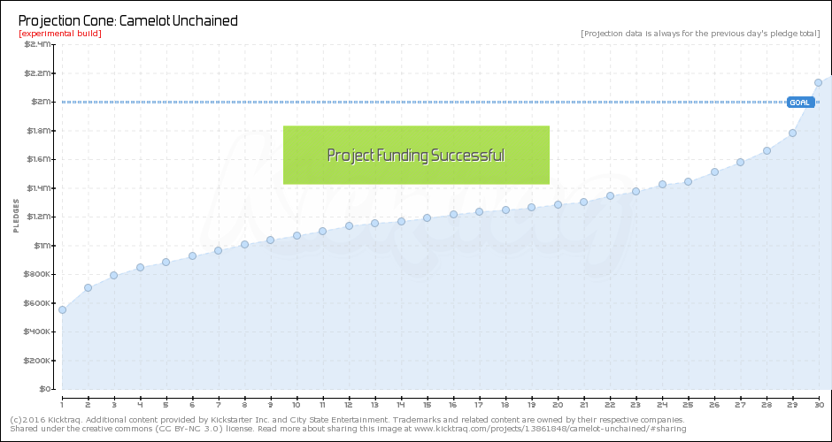This screenshot has height=442, width=832.
Task: Click the day 19 data point
Action: click(531, 207)
